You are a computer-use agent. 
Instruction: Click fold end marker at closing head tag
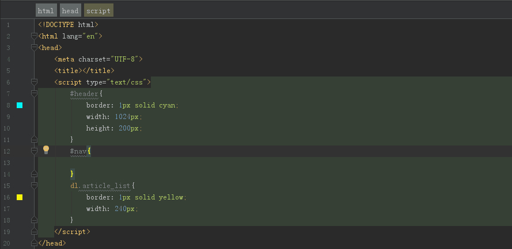34,243
